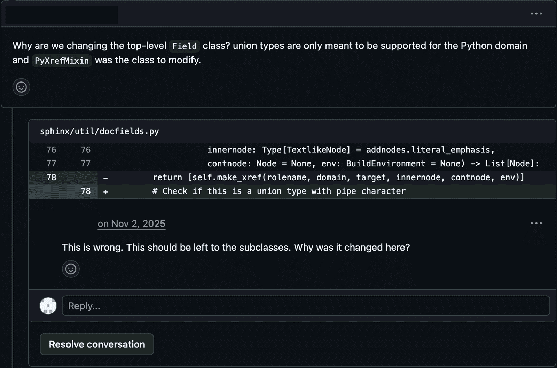Select line number 78 on the deleted line
557x368 pixels.
coord(52,177)
